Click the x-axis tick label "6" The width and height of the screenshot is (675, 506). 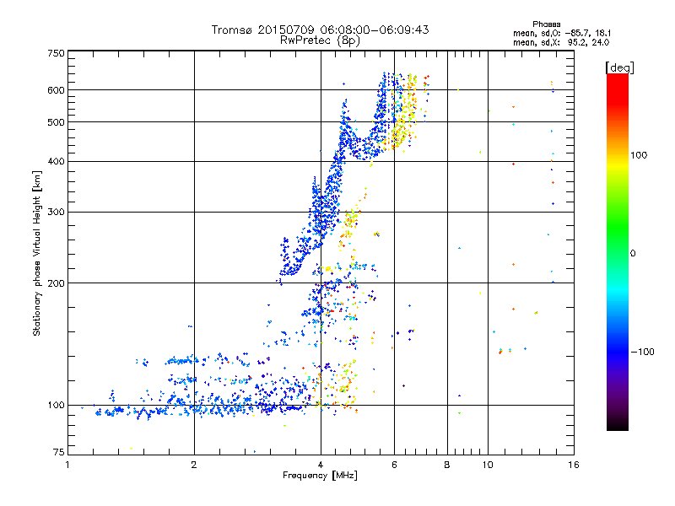(x=394, y=465)
